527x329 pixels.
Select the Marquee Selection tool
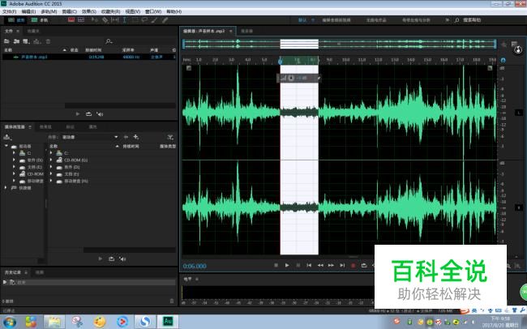[x=135, y=19]
